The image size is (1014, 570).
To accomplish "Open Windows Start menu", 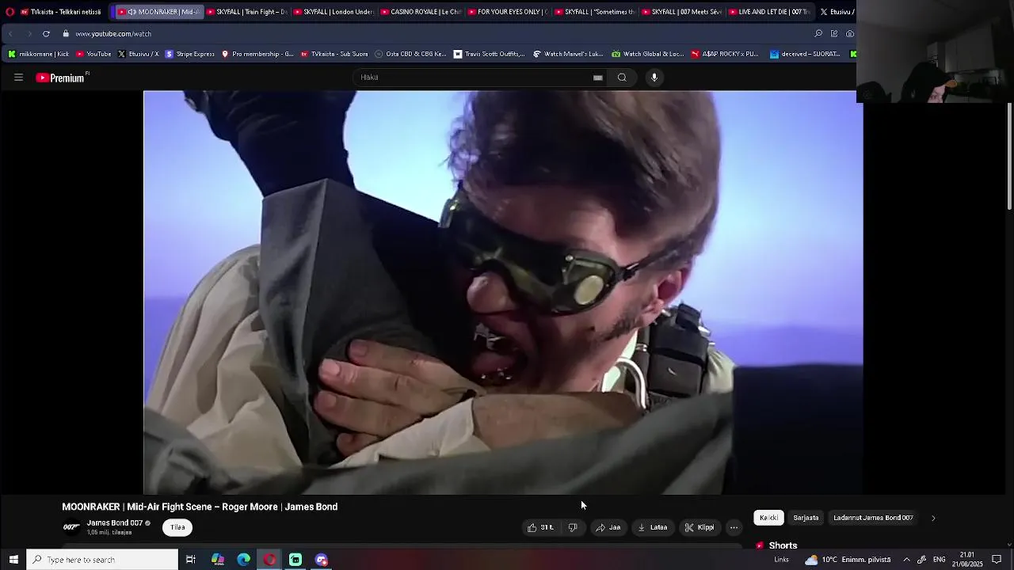I will coord(13,560).
